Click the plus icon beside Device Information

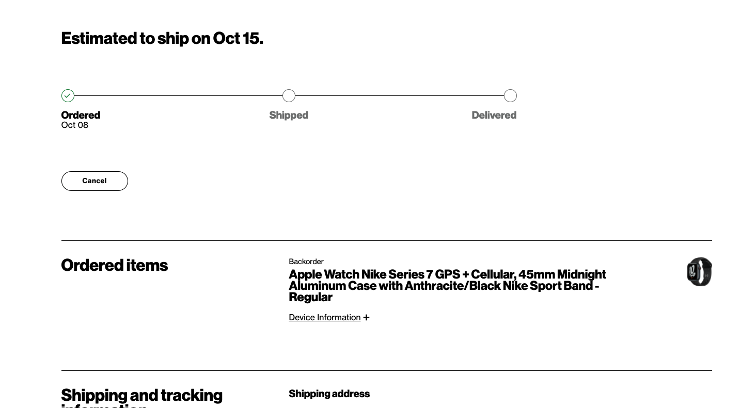[x=366, y=318]
